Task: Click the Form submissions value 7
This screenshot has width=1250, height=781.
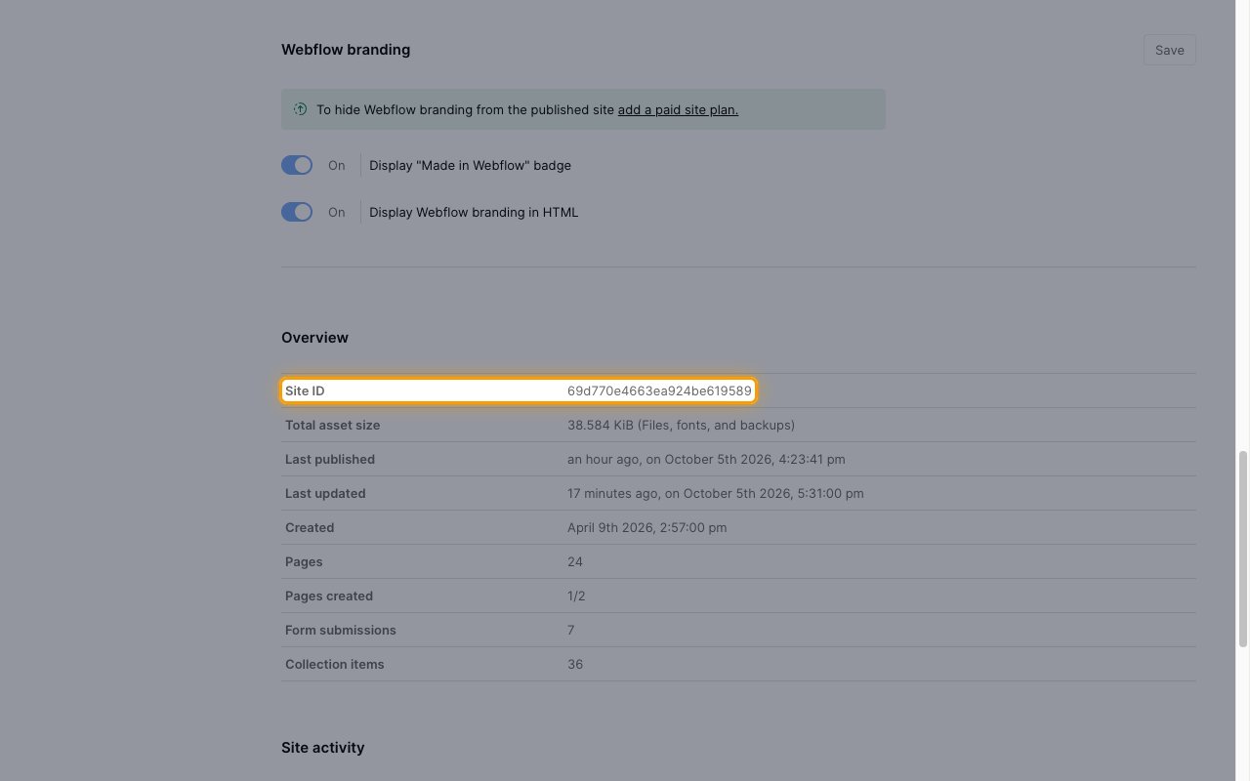Action: click(x=571, y=630)
